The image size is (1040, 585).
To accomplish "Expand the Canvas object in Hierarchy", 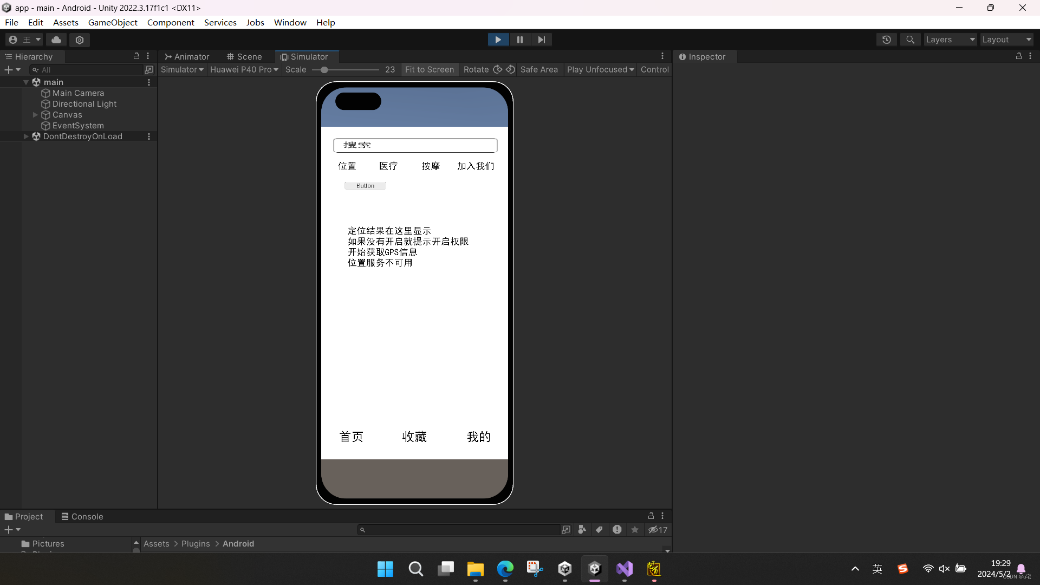I will pos(35,115).
